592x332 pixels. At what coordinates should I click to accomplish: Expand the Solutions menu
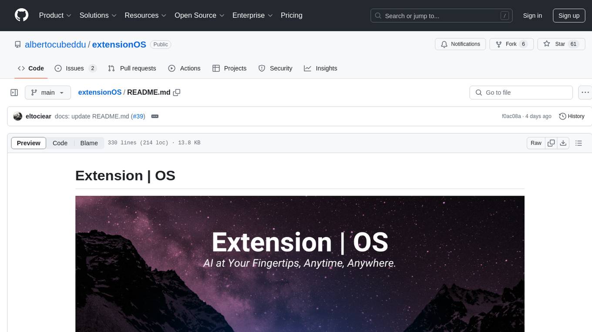click(x=98, y=15)
